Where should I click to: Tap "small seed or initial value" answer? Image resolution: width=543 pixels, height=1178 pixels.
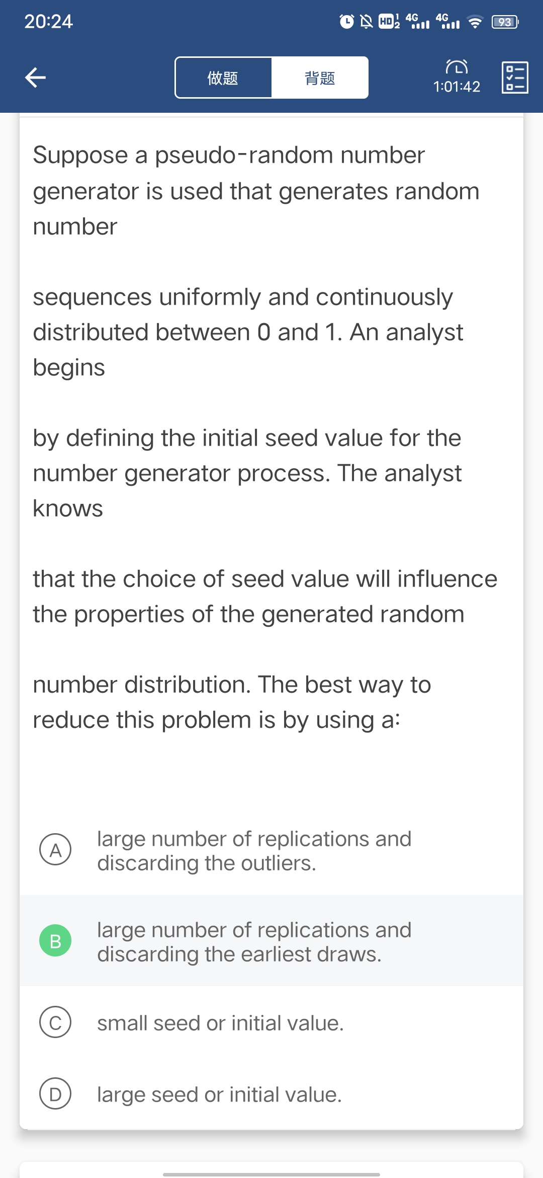[220, 1023]
